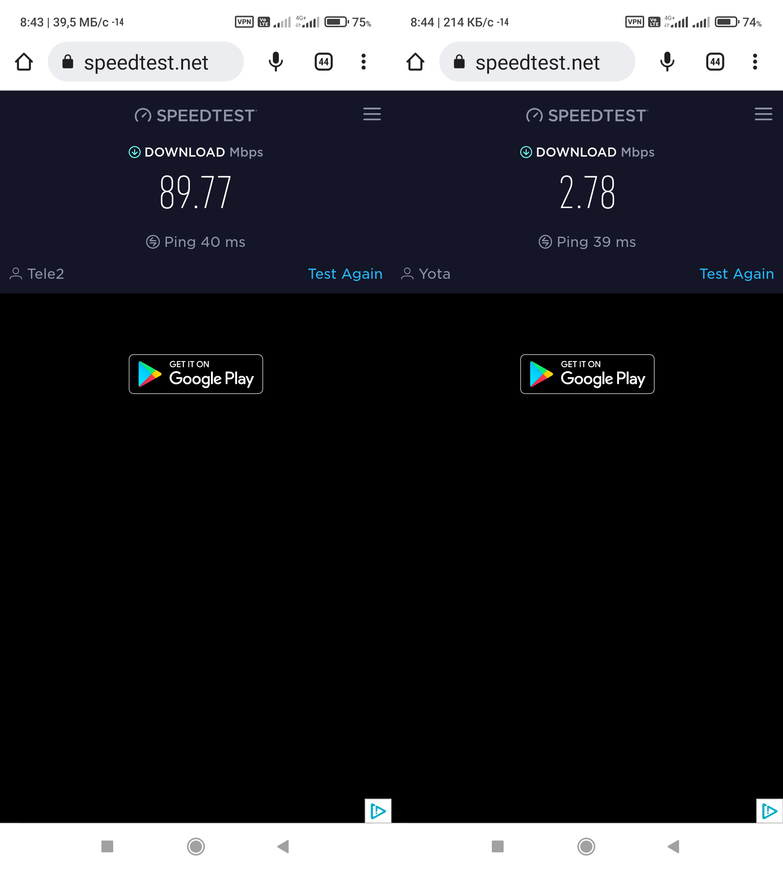Tap the Speedtest logo on the Tele2 screen
783x870 pixels.
point(196,115)
